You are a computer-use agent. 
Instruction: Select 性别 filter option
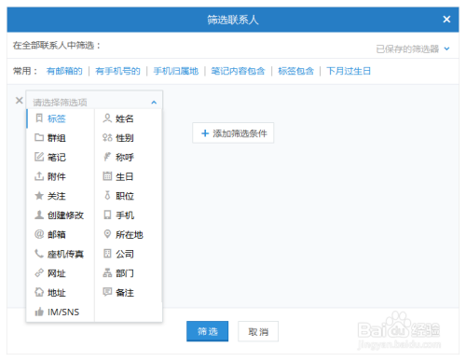pos(129,138)
